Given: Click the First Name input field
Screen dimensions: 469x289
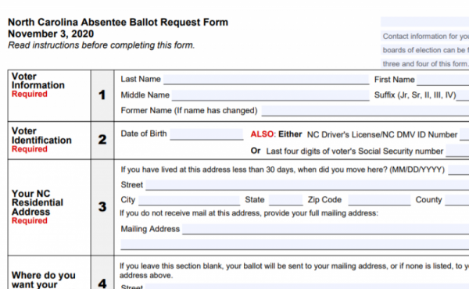Looking at the screenshot, I should click(x=443, y=80).
